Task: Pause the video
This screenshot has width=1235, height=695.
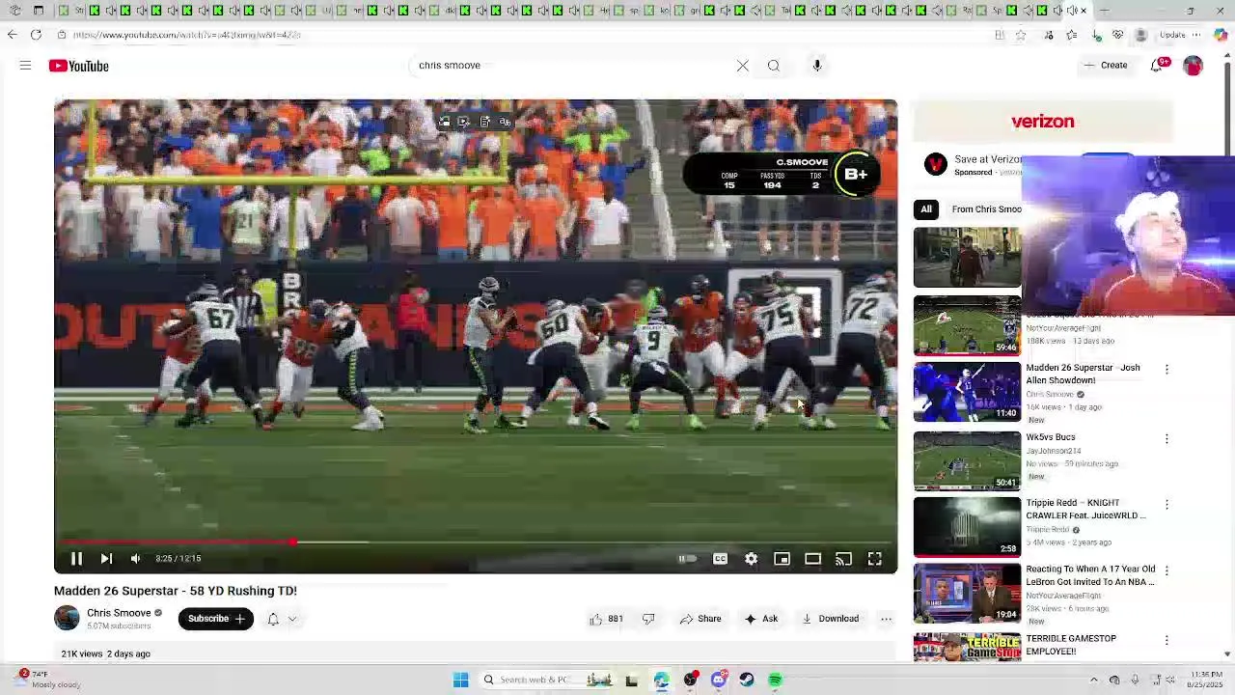Action: pos(76,558)
